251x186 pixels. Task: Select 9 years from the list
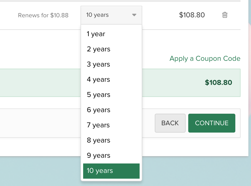99,156
